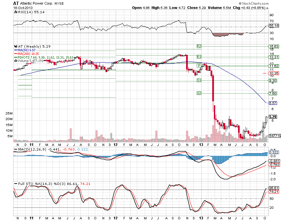The image size is (281, 221).
Task: Click the NYSE exchange label
Action: point(59,4)
